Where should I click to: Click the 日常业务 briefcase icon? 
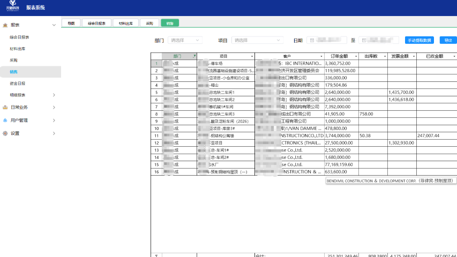click(5, 107)
